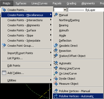104x99 pixels.
Task: Choose Polyline Vertices - Automatic command
Action: coord(78,96)
